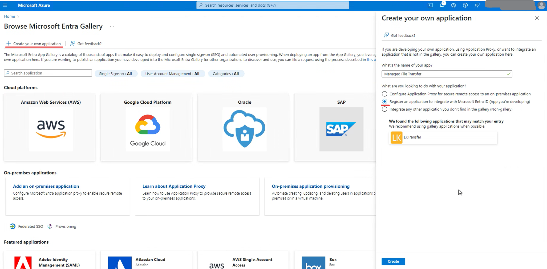
Task: Click the Adobe Identity Management (SAML) name
Action: point(59,262)
